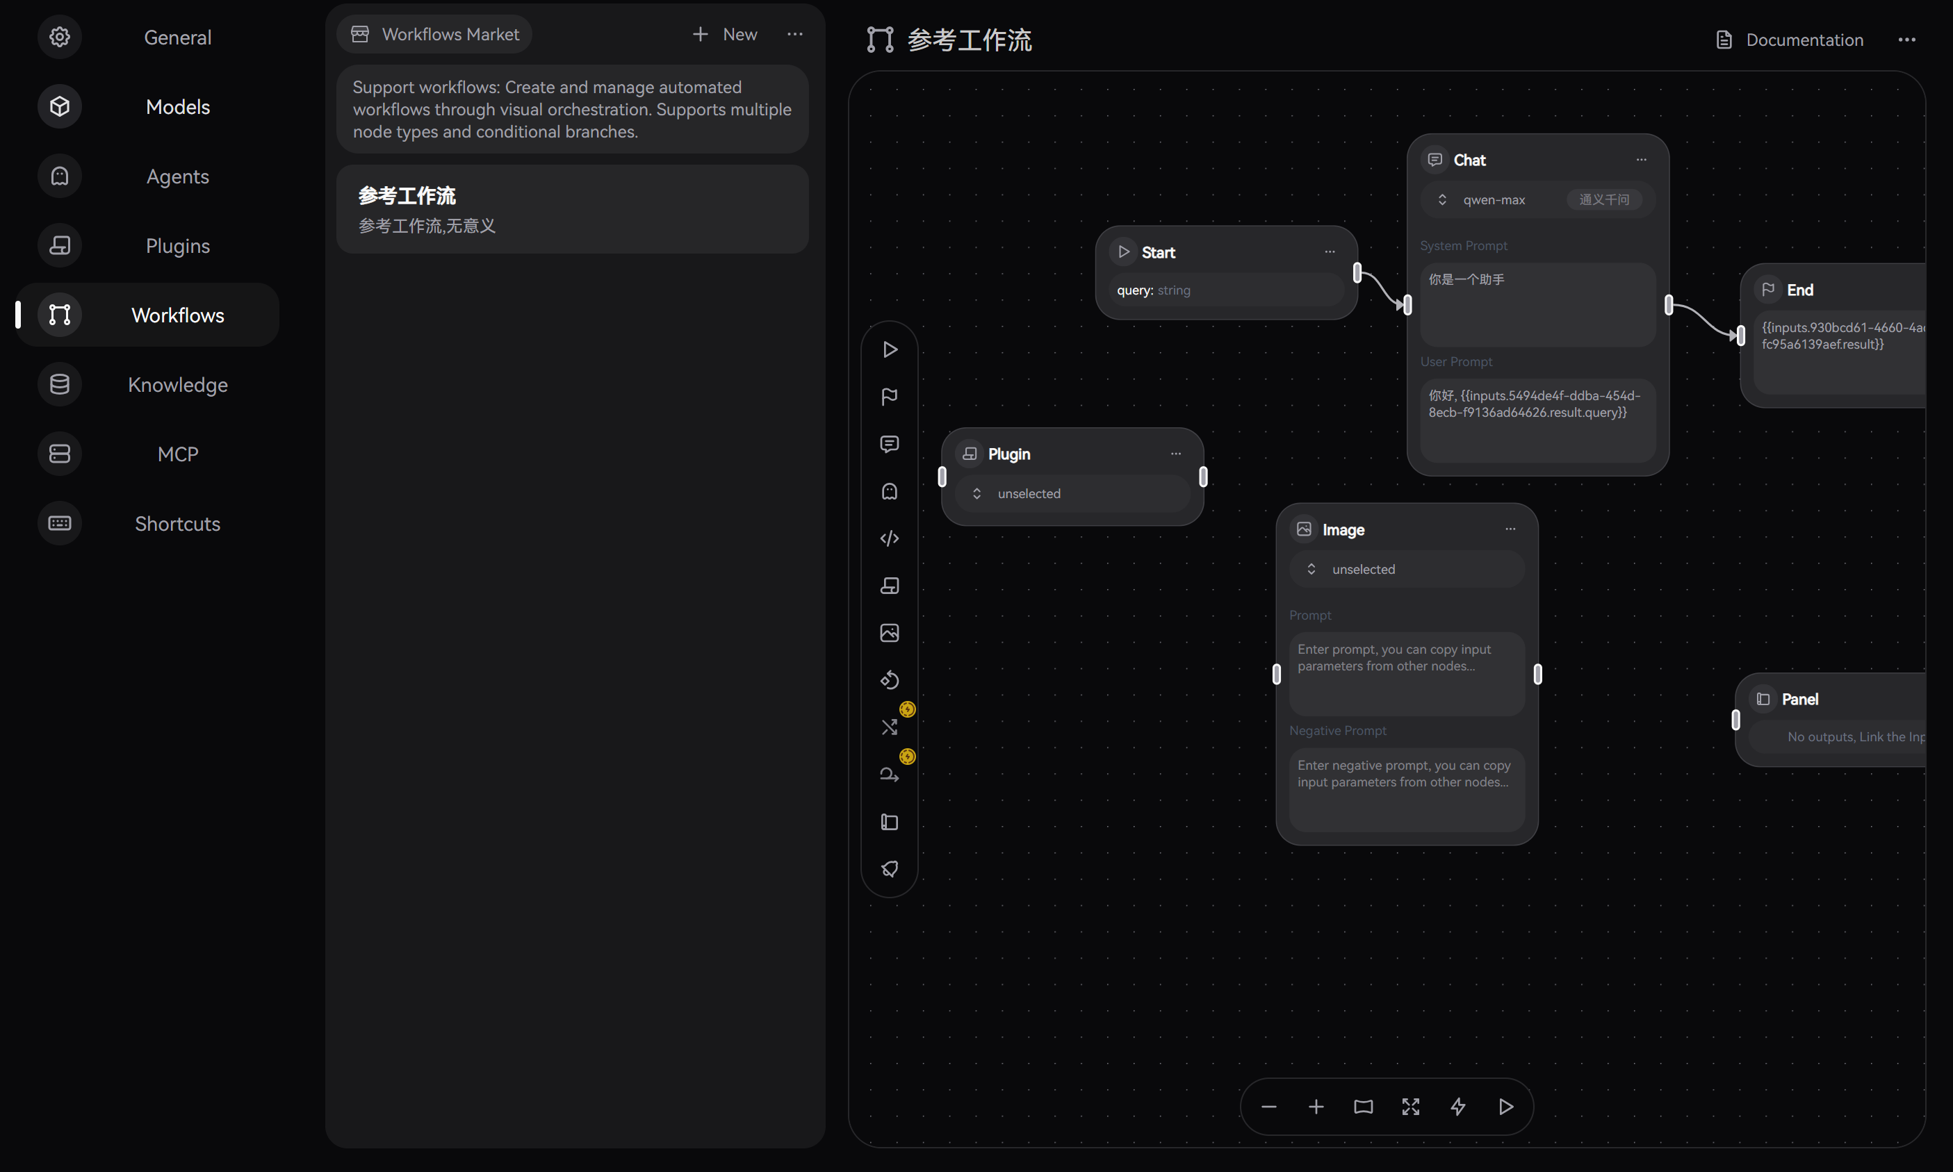This screenshot has width=1953, height=1172.
Task: Click the 通义千问 provider tag
Action: (x=1604, y=200)
